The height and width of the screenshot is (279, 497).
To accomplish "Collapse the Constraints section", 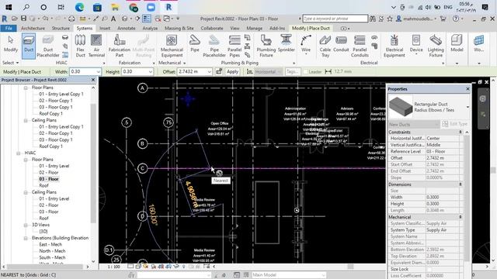I will 461,132.
